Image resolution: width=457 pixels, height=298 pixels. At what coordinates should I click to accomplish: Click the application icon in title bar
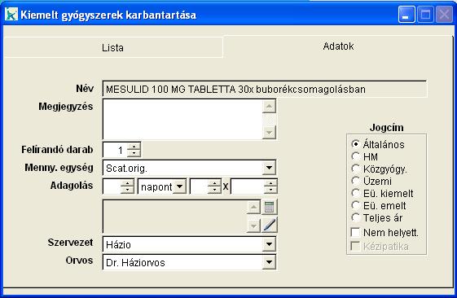(x=11, y=15)
